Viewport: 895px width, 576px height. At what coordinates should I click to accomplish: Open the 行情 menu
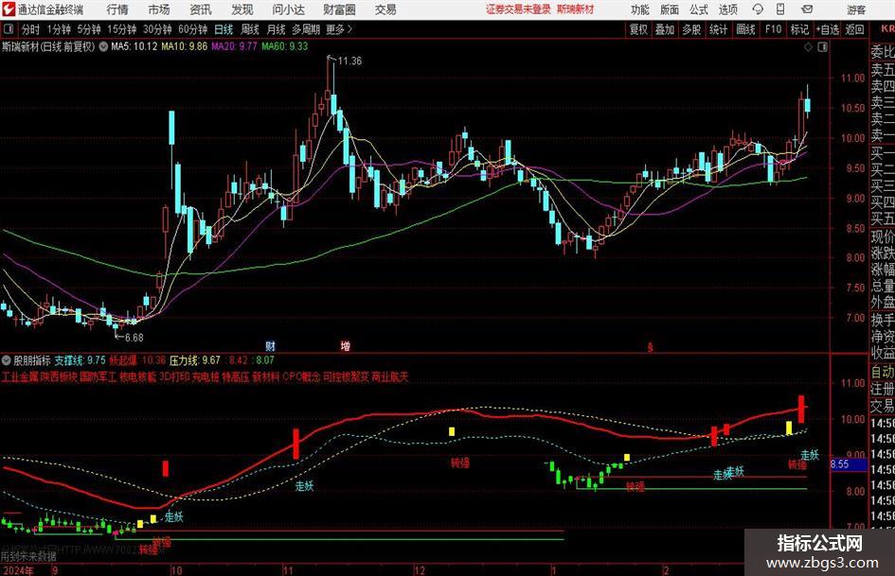(x=117, y=9)
